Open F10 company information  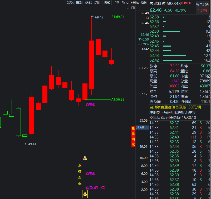pyautogui.click(x=116, y=2)
